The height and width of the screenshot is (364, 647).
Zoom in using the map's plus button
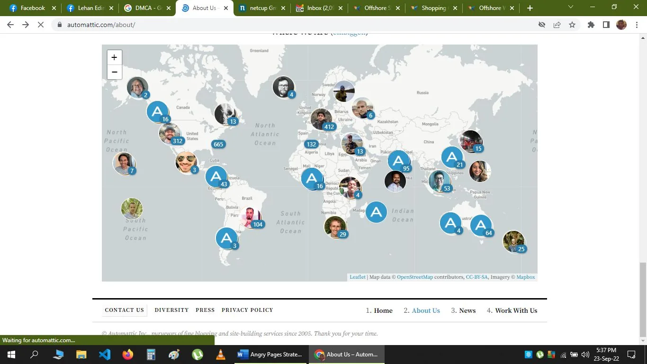point(114,57)
